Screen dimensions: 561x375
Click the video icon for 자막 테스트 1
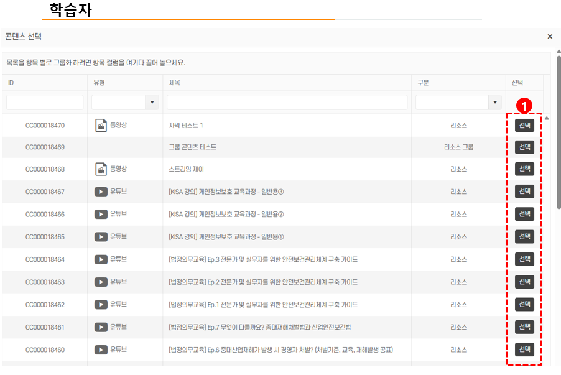tap(101, 126)
